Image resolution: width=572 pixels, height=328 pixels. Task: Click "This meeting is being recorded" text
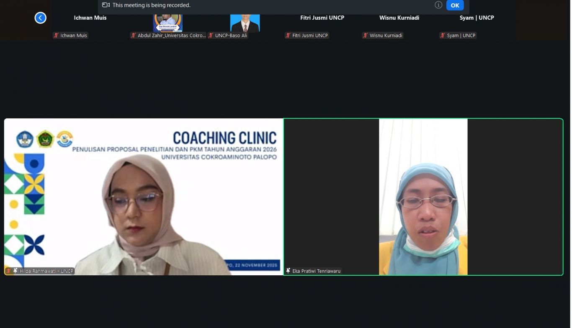[151, 5]
